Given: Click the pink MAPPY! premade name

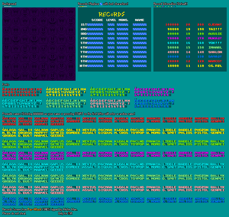Looking at the screenshot, I should pyautogui.click(x=41, y=190).
